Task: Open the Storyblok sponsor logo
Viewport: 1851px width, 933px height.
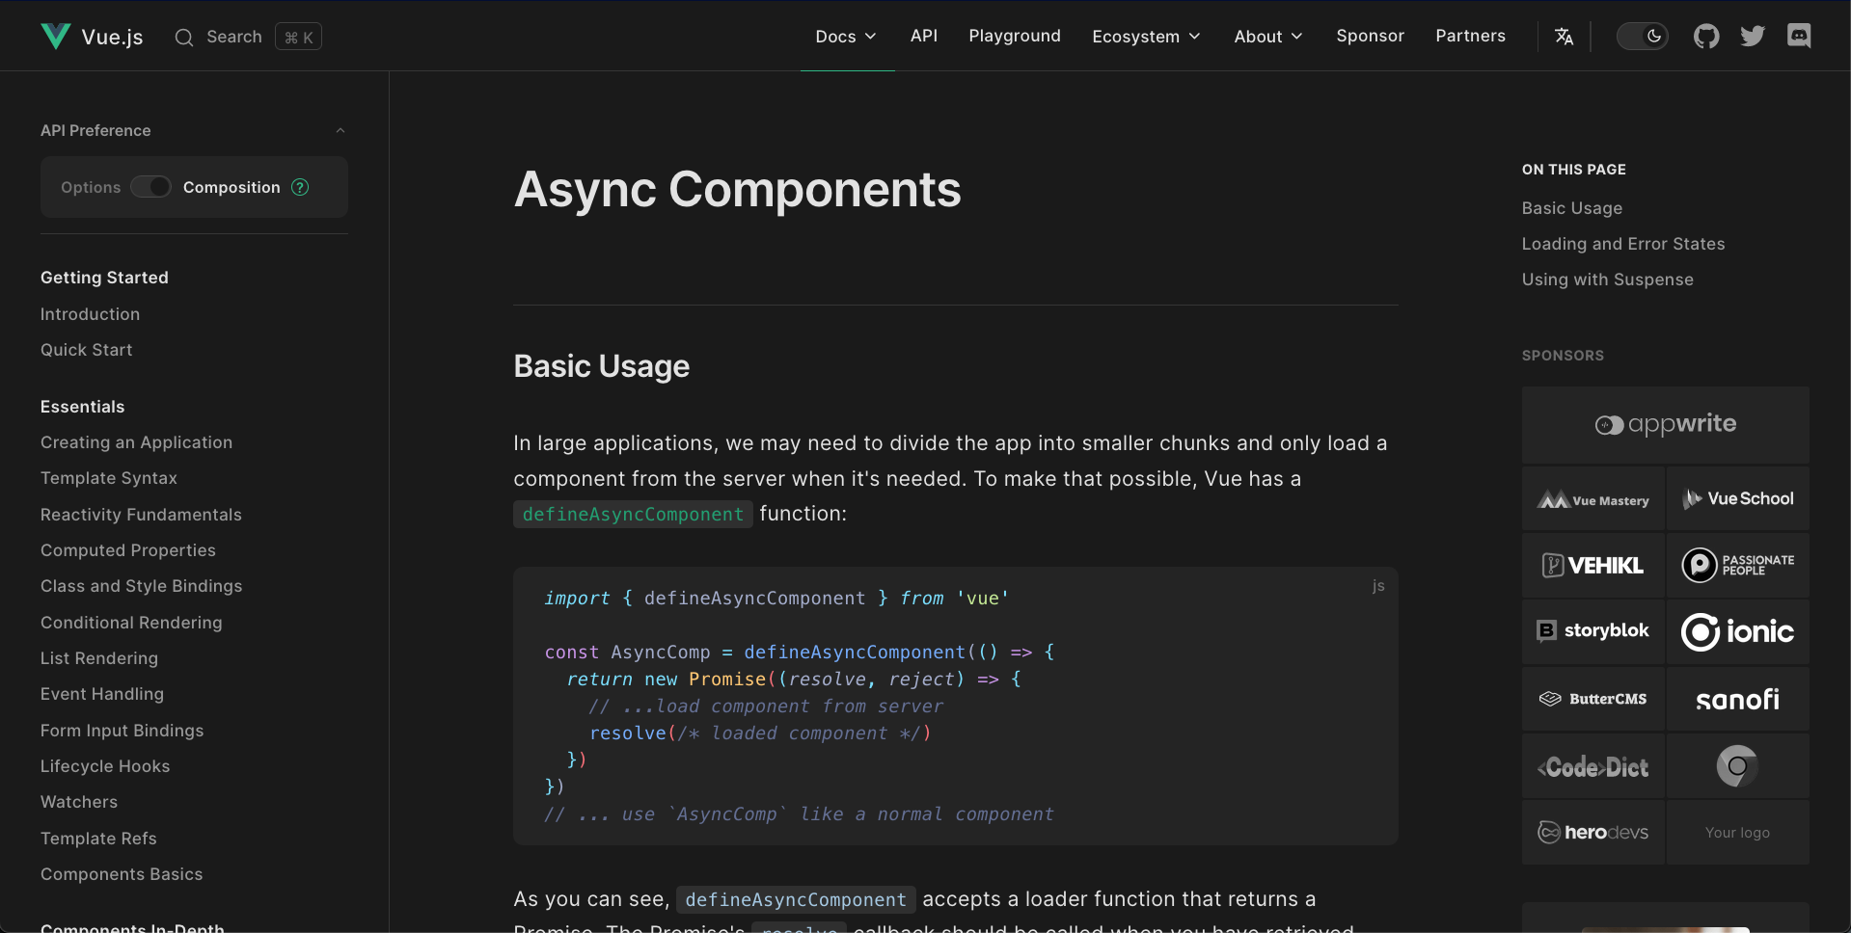Action: 1593,632
